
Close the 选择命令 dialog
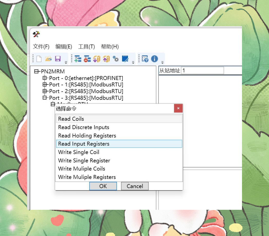coord(178,108)
